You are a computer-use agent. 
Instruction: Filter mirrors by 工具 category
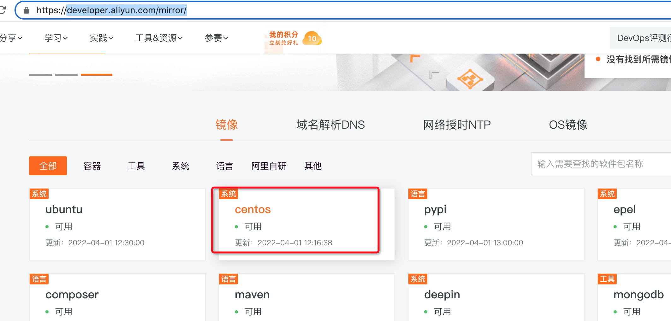tap(136, 166)
